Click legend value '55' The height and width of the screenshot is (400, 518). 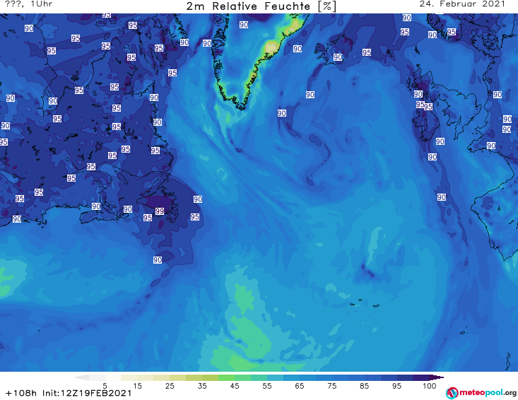click(x=267, y=386)
